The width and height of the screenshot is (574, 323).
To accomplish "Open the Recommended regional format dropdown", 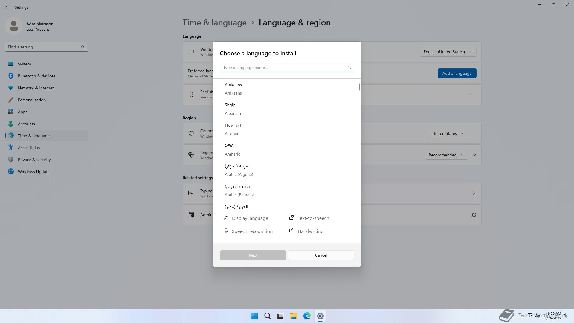I will pos(446,155).
